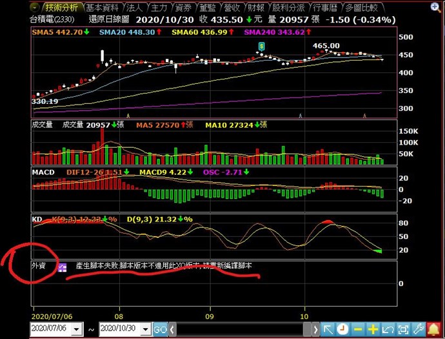The height and width of the screenshot is (339, 445).
Task: Switch to the 基本資料 tab
Action: [x=102, y=7]
